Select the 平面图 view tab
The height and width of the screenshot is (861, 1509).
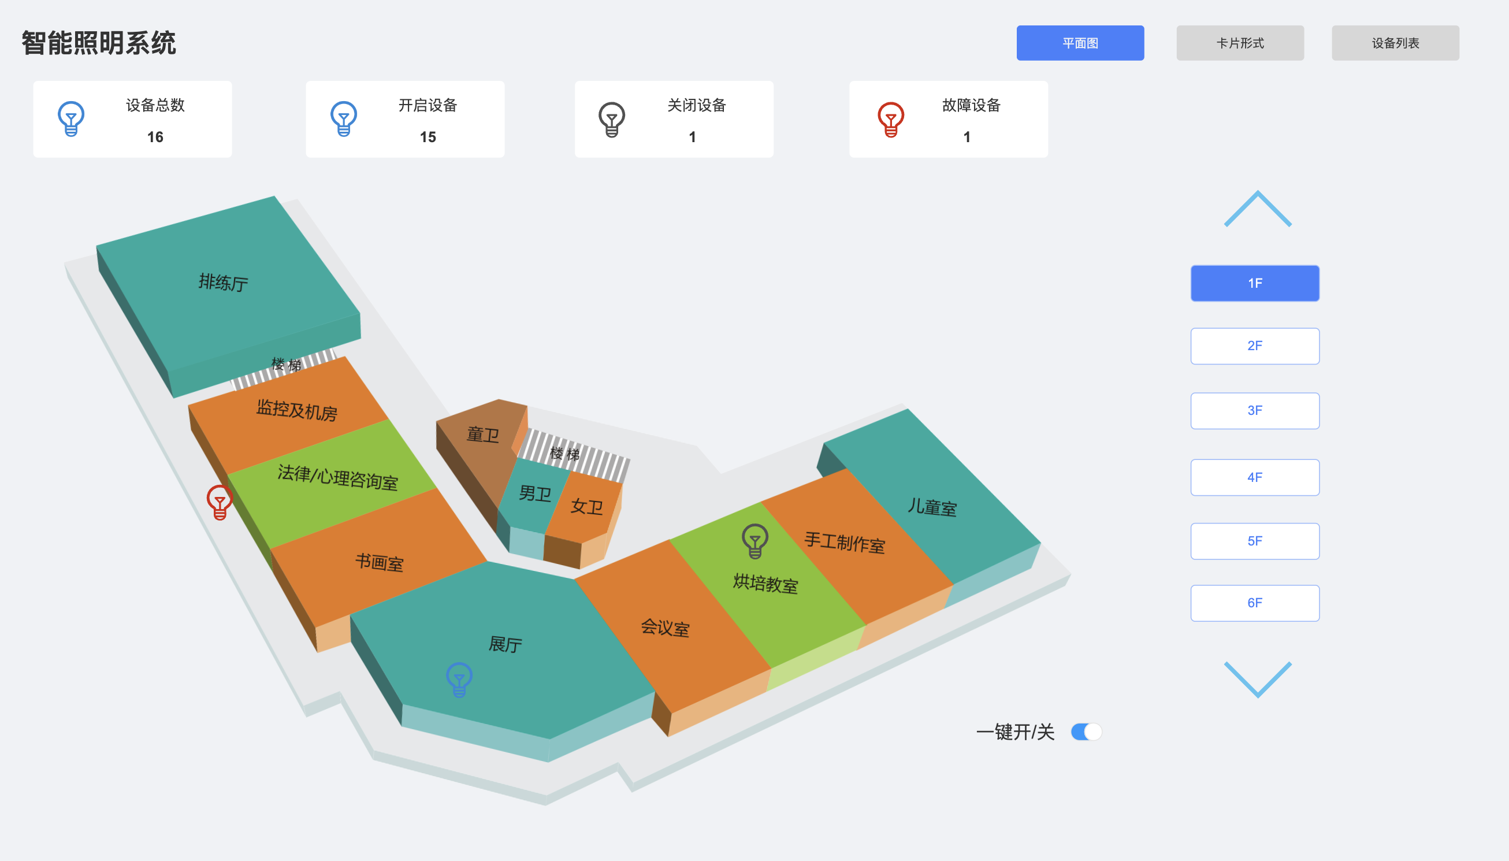point(1080,43)
